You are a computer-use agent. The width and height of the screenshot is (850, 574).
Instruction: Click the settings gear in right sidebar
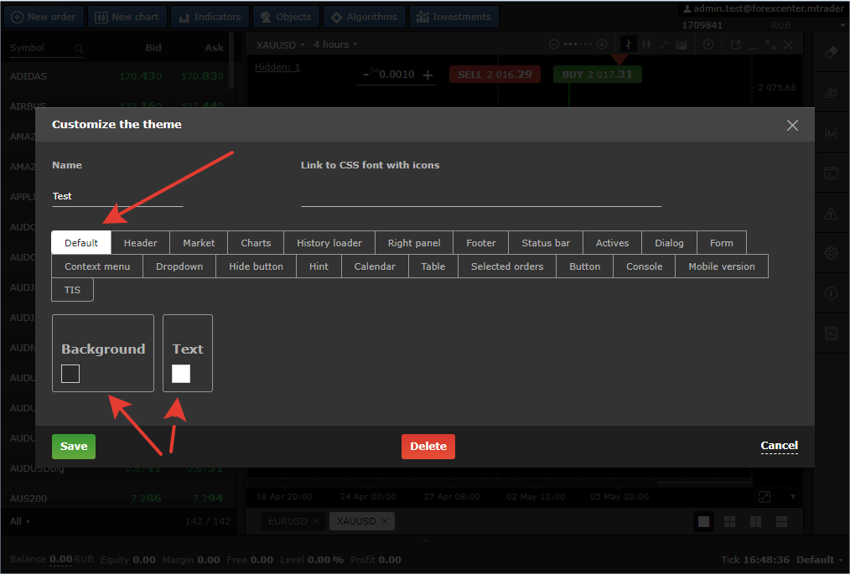(x=831, y=253)
